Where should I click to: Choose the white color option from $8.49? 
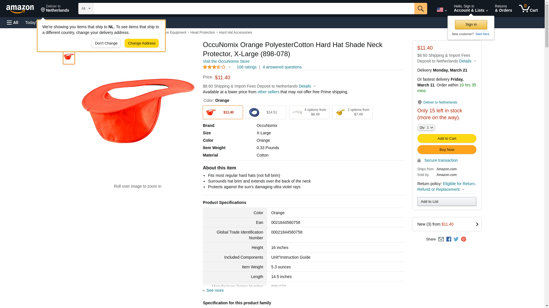pos(309,112)
